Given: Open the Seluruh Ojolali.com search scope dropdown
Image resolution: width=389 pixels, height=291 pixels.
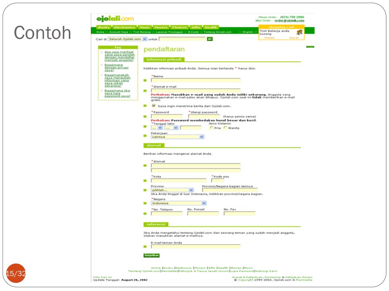Looking at the screenshot, I should click(x=128, y=39).
